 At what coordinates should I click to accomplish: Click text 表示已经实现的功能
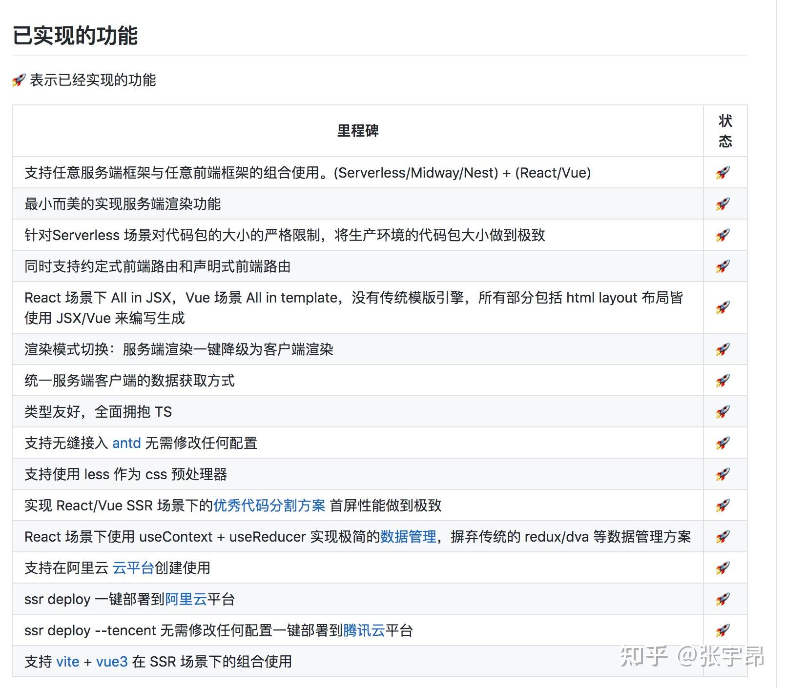[x=93, y=80]
